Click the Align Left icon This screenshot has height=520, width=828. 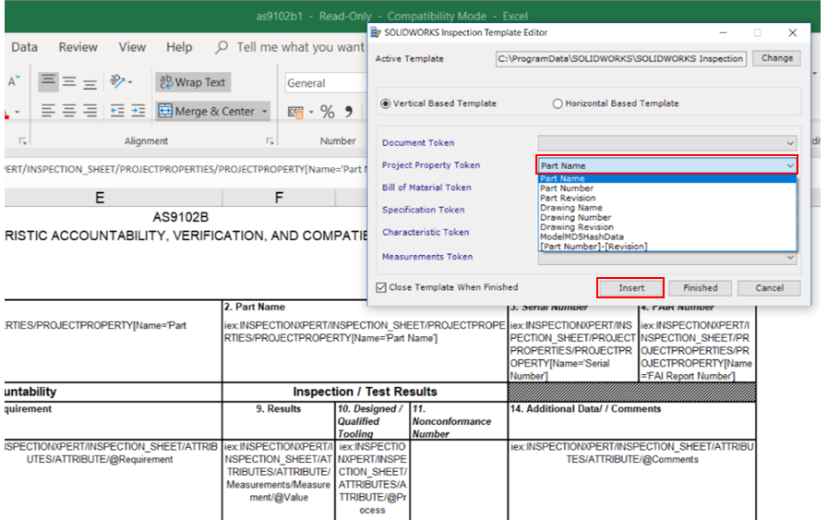[x=48, y=111]
